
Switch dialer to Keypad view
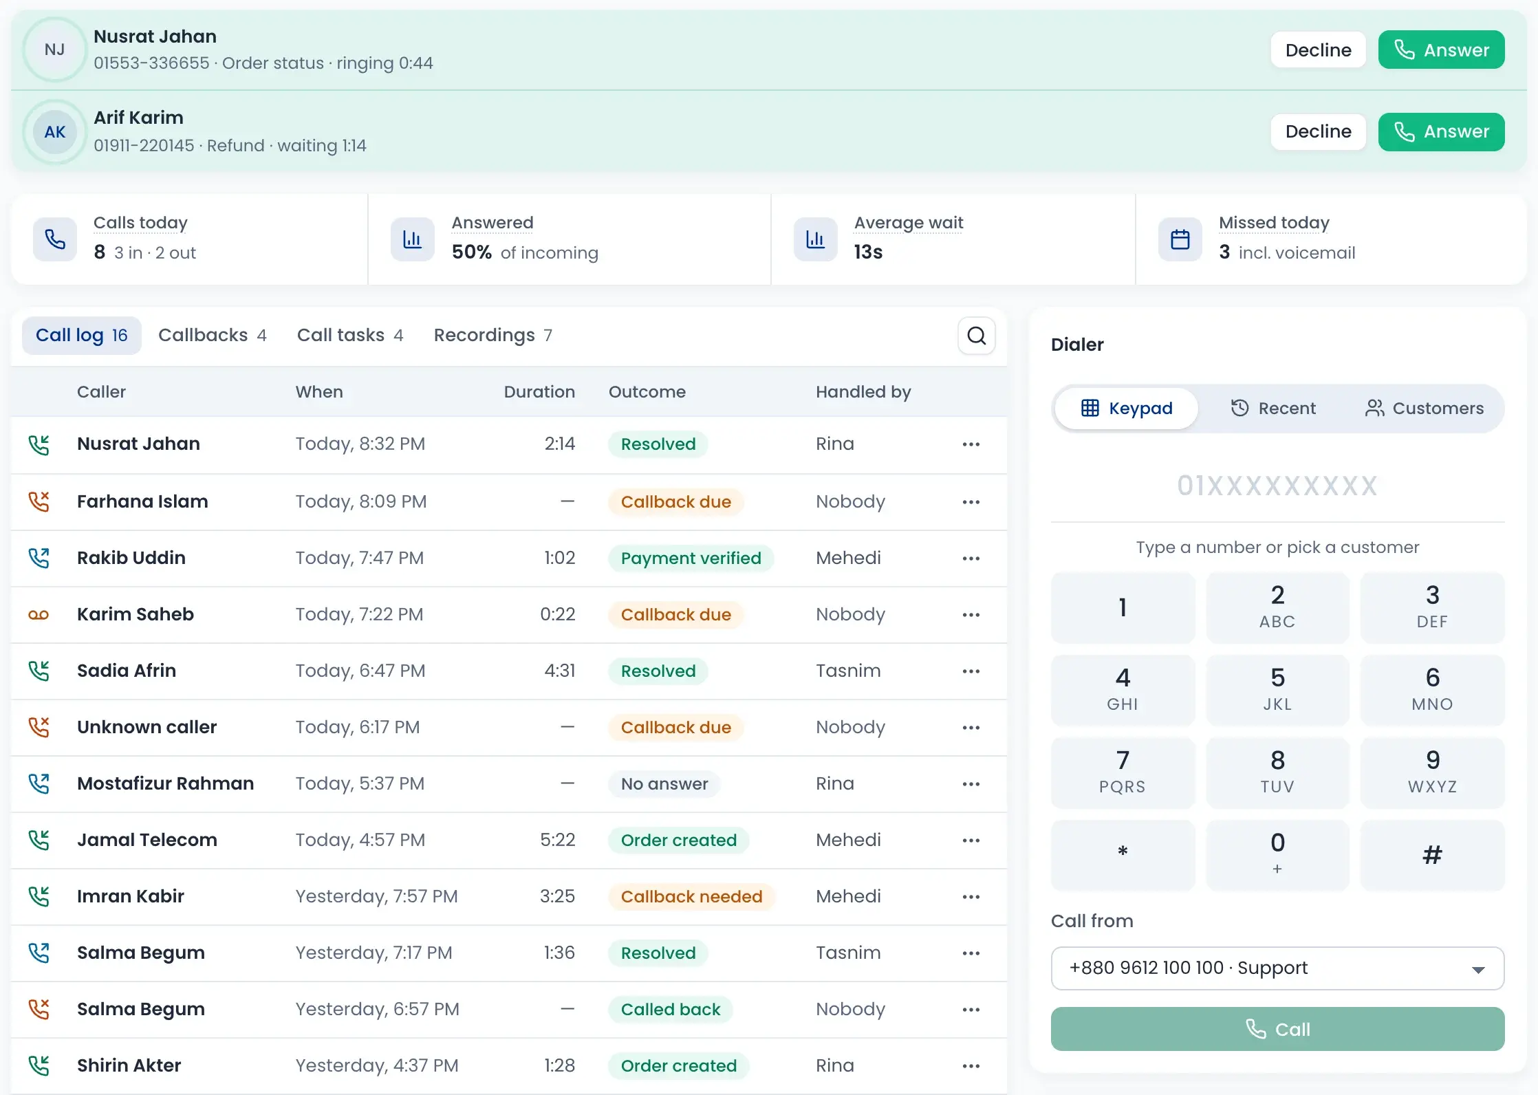[x=1127, y=409]
